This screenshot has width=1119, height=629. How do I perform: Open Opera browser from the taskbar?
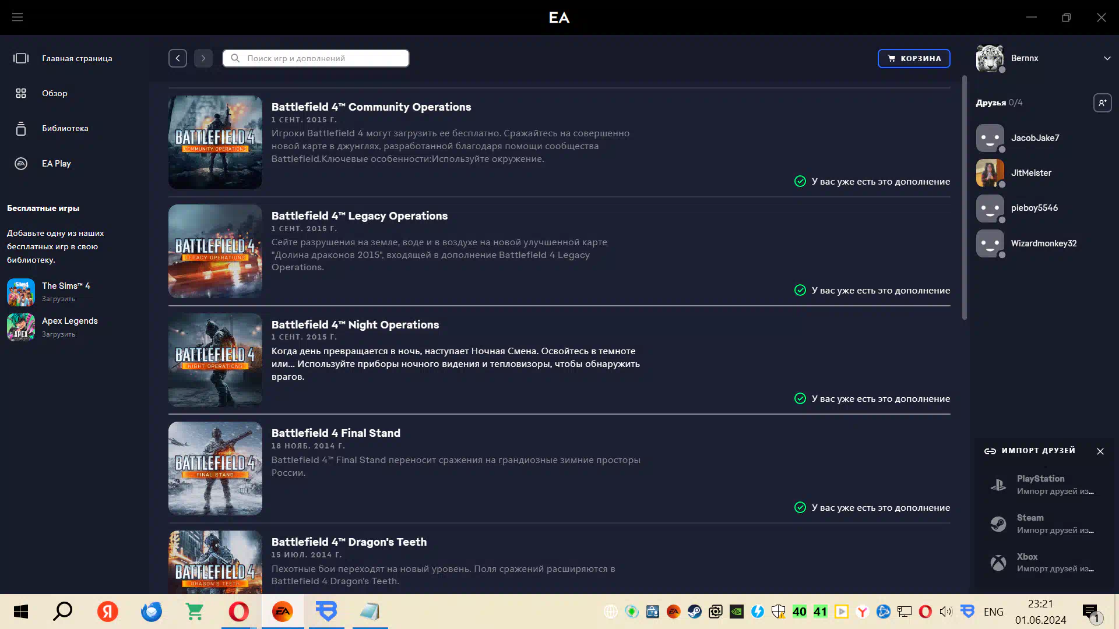pyautogui.click(x=238, y=612)
